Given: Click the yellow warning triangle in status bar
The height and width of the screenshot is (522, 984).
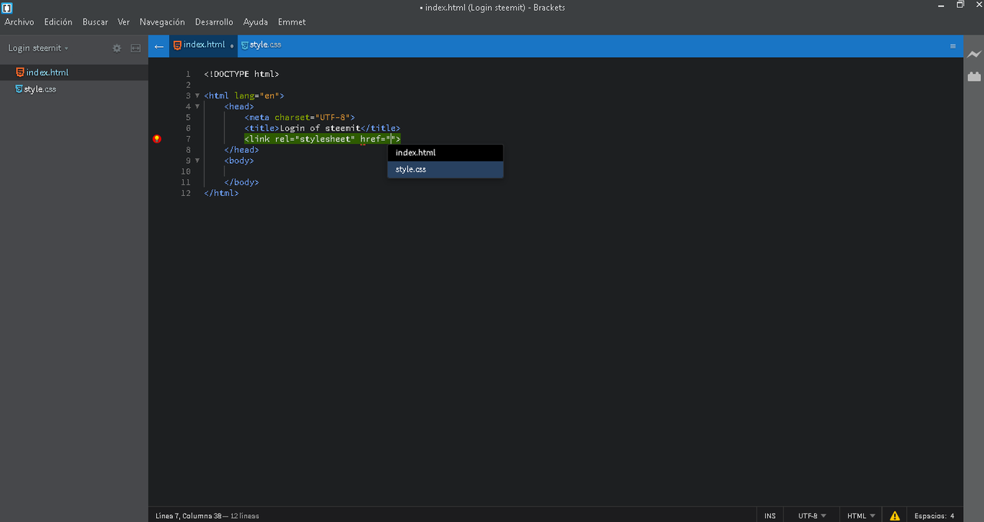Looking at the screenshot, I should tap(894, 516).
